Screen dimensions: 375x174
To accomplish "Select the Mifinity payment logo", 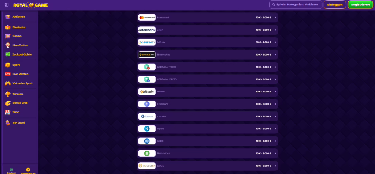I will tap(147, 42).
